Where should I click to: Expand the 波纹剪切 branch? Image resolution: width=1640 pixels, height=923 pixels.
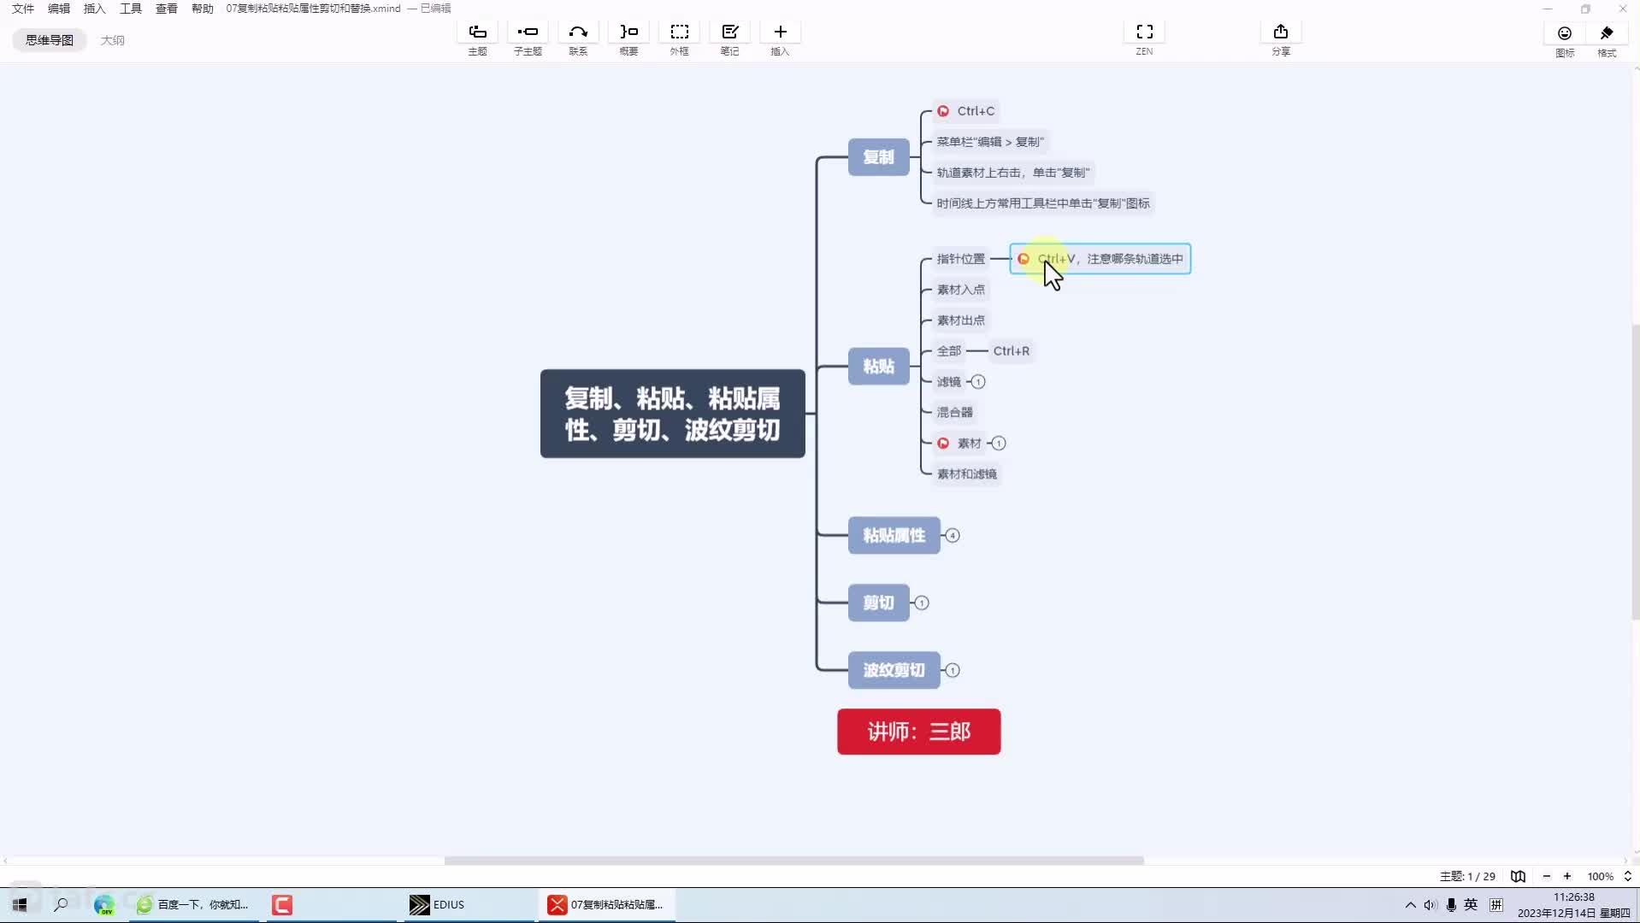click(953, 671)
